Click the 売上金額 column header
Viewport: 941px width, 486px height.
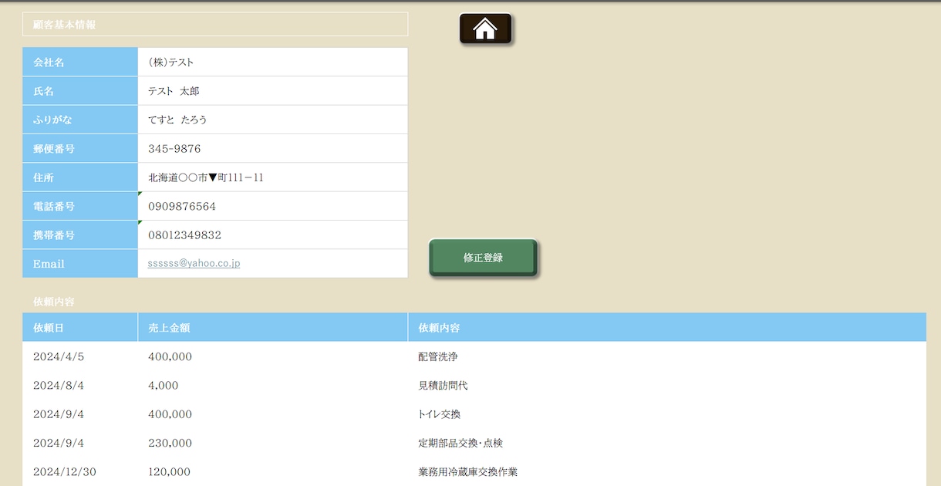coord(273,328)
